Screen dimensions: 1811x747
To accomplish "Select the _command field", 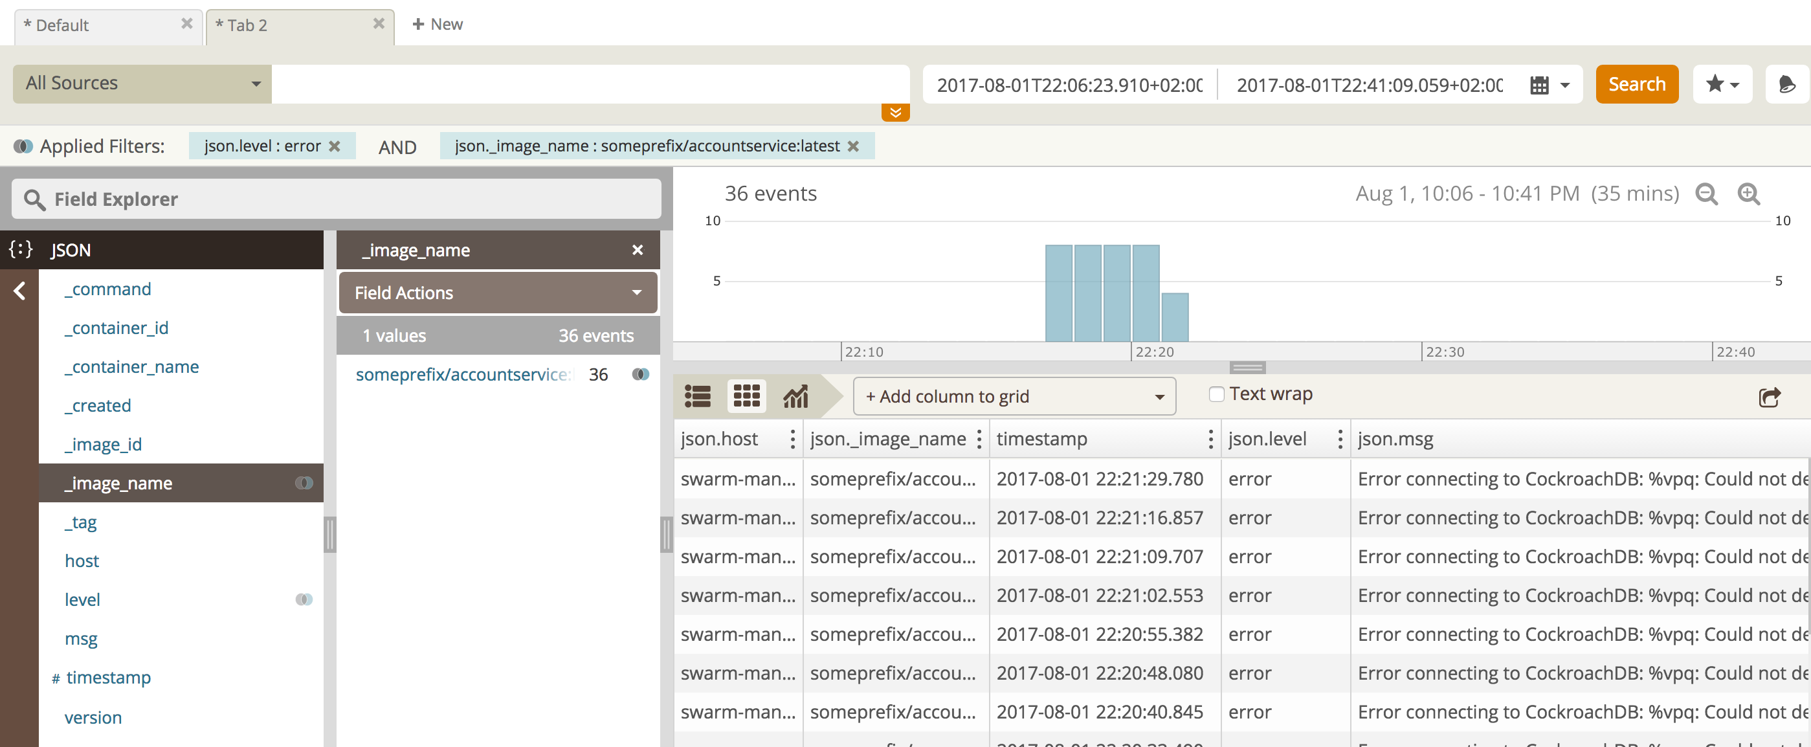I will click(107, 289).
